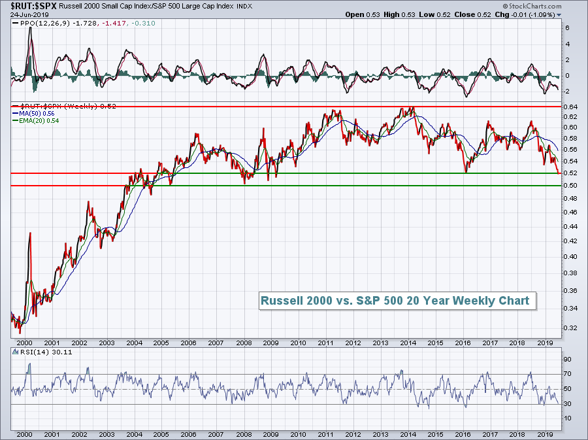Click the 90 label on the RSI axis
Viewport: 588px width, 440px height.
568,360
